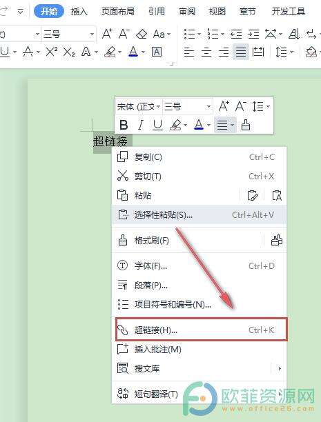This screenshot has width=321, height=422.
Task: Open the 视图 ribbon tab
Action: pyautogui.click(x=217, y=11)
